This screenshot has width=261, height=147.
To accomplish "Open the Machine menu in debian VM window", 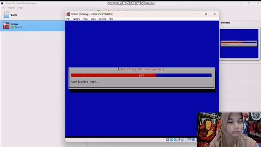I will click(x=76, y=19).
